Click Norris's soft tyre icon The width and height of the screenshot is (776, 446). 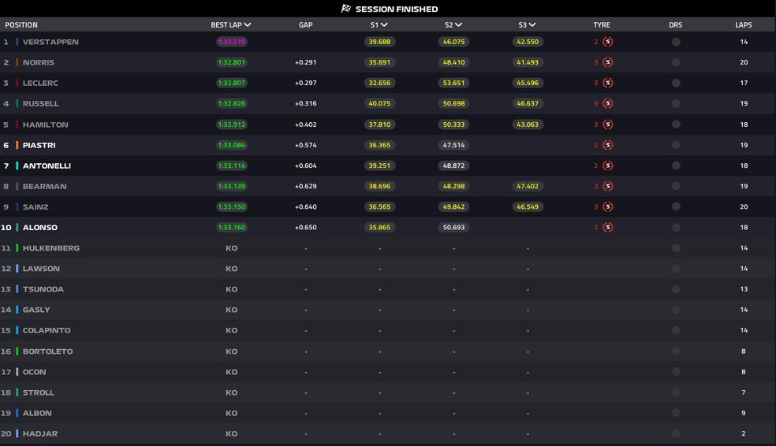608,62
